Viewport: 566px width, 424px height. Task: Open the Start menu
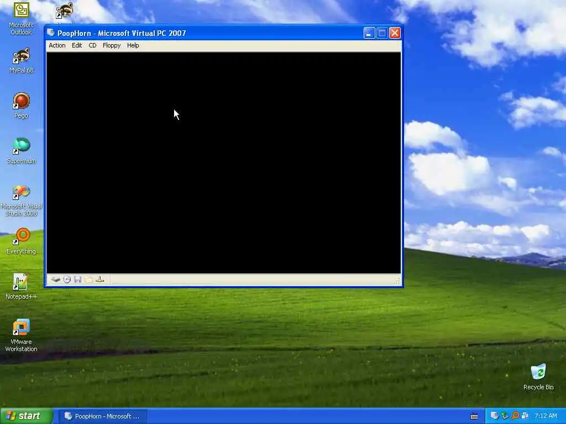click(27, 416)
